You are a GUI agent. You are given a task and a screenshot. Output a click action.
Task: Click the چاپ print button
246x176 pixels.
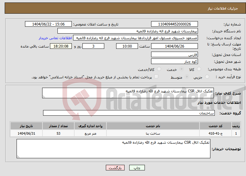click(137, 168)
